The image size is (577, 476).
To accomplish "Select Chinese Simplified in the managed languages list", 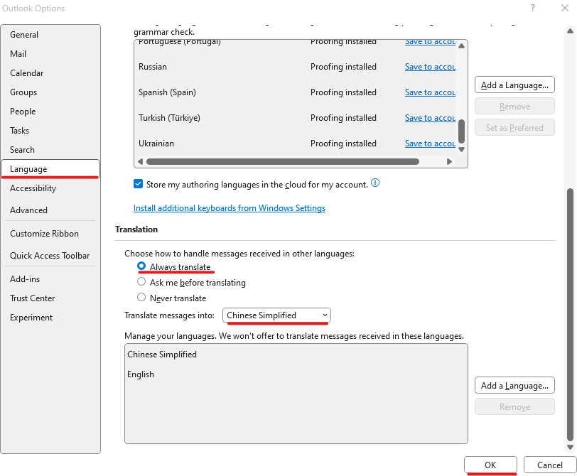I will (162, 355).
